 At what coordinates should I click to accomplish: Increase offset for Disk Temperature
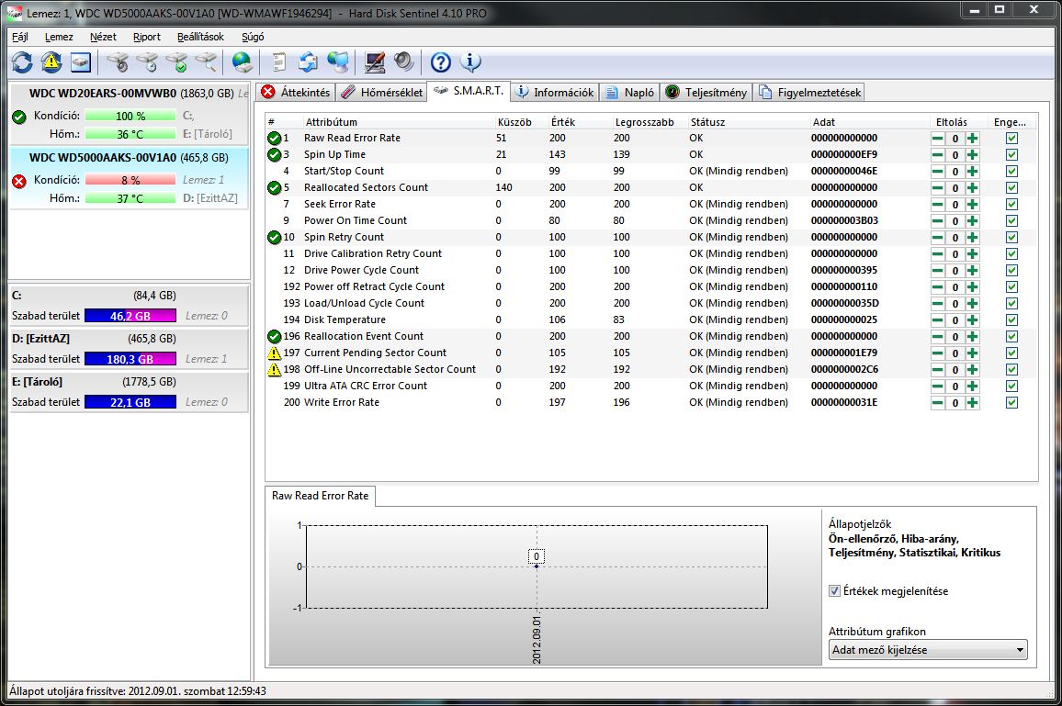click(973, 320)
